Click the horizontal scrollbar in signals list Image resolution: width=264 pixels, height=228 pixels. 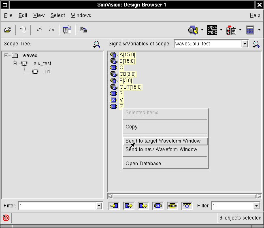pos(184,196)
